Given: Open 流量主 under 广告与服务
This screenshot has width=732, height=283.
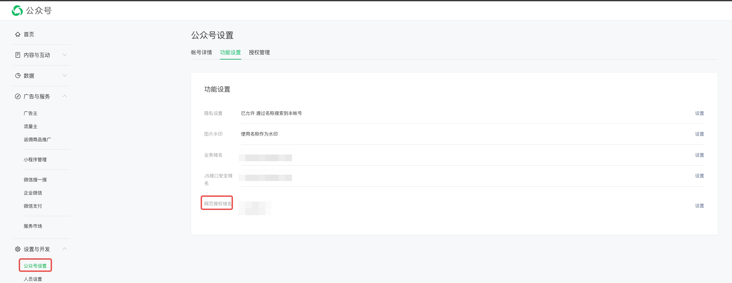Looking at the screenshot, I should pos(31,126).
